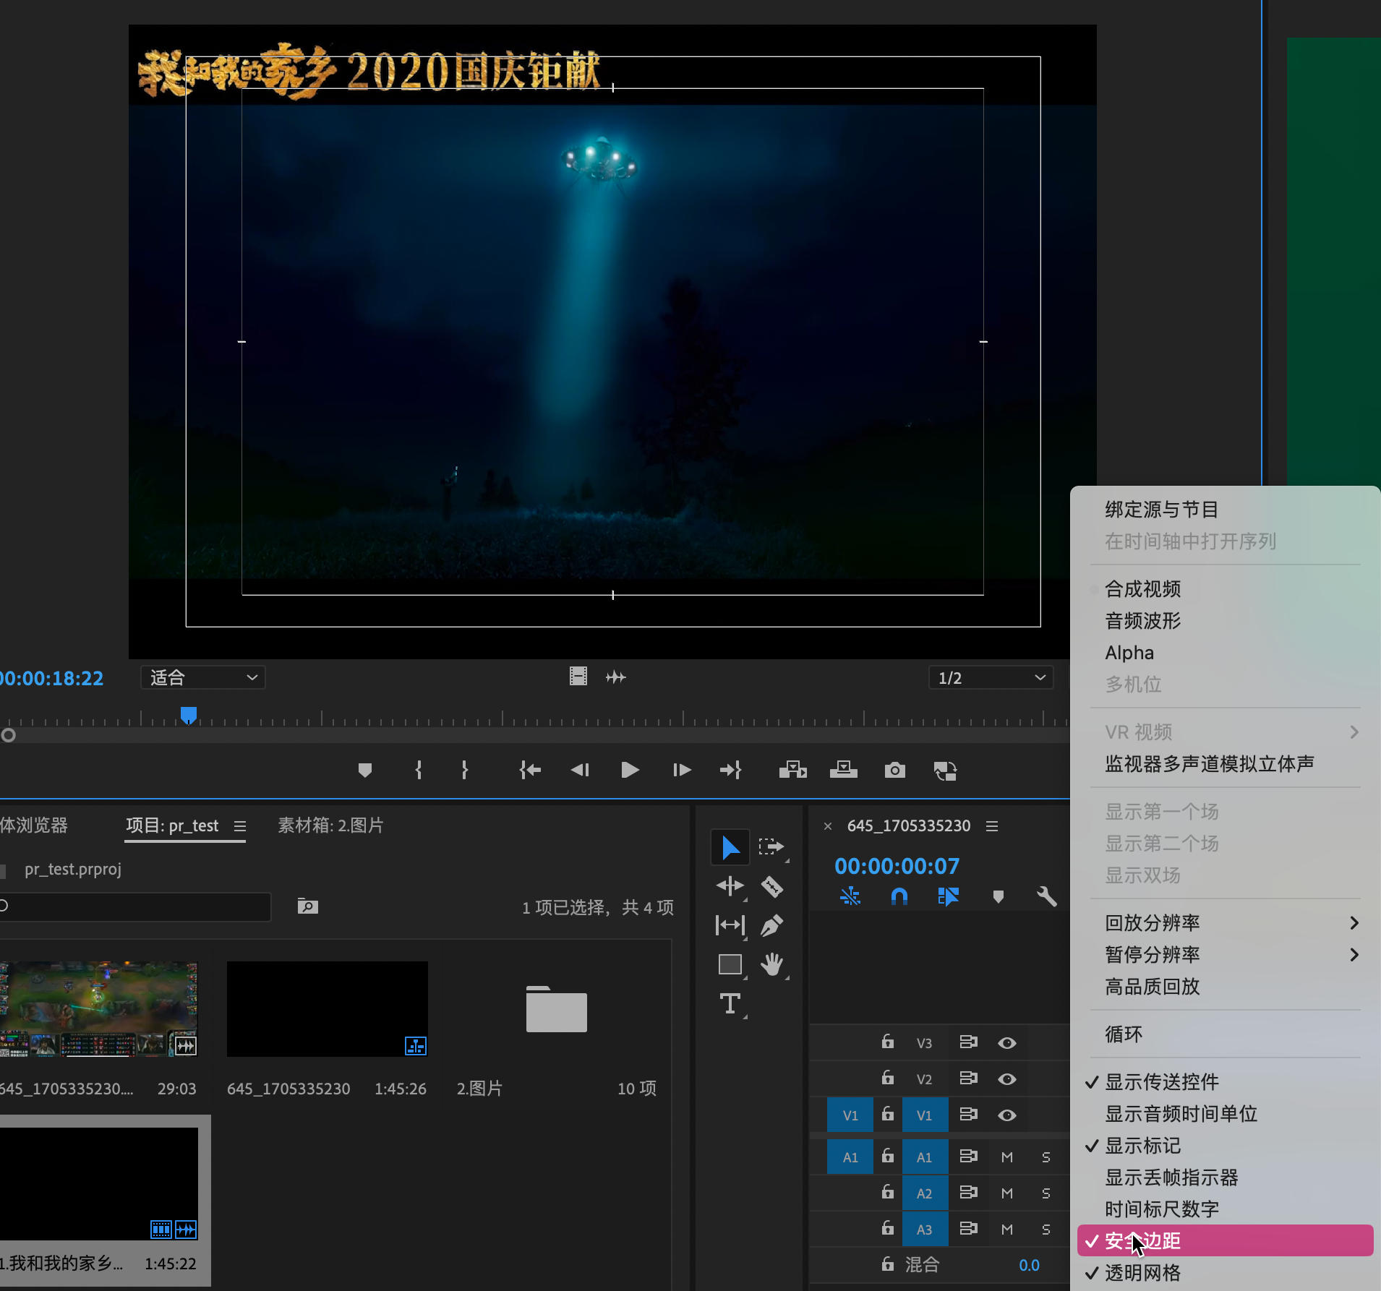
Task: Open the 适合 zoom level dropdown
Action: pyautogui.click(x=202, y=677)
